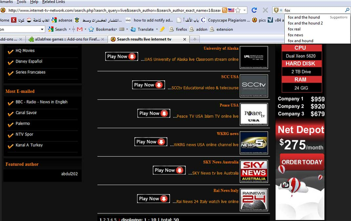351x221 pixels.
Task: Open the Help menu
Action: point(34,2)
